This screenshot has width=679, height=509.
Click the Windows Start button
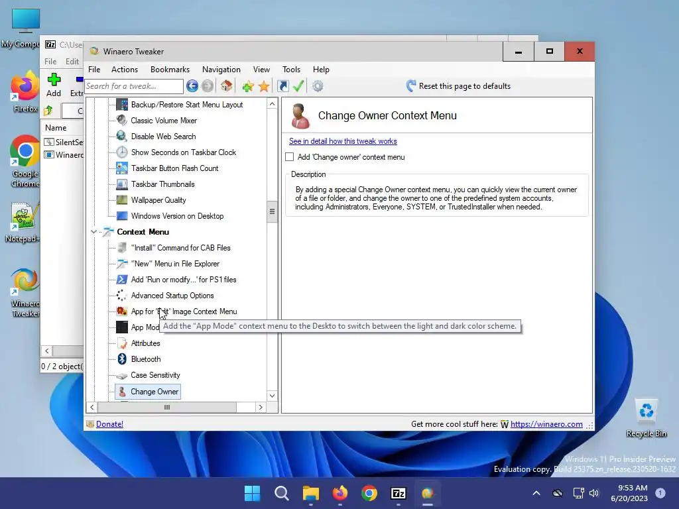[253, 493]
